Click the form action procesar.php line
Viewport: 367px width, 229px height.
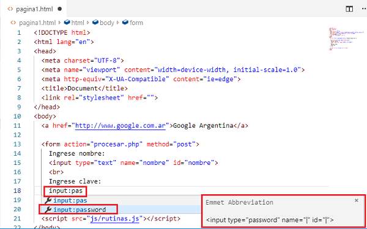(x=120, y=144)
